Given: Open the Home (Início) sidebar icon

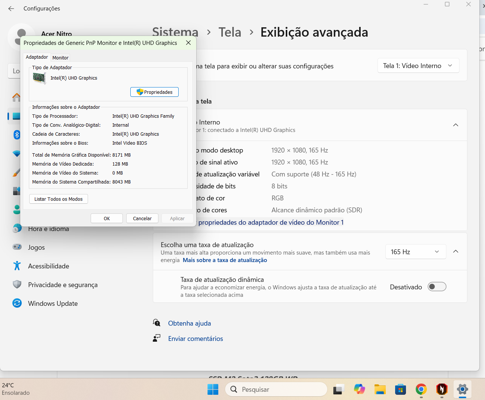Looking at the screenshot, I should [x=16, y=97].
